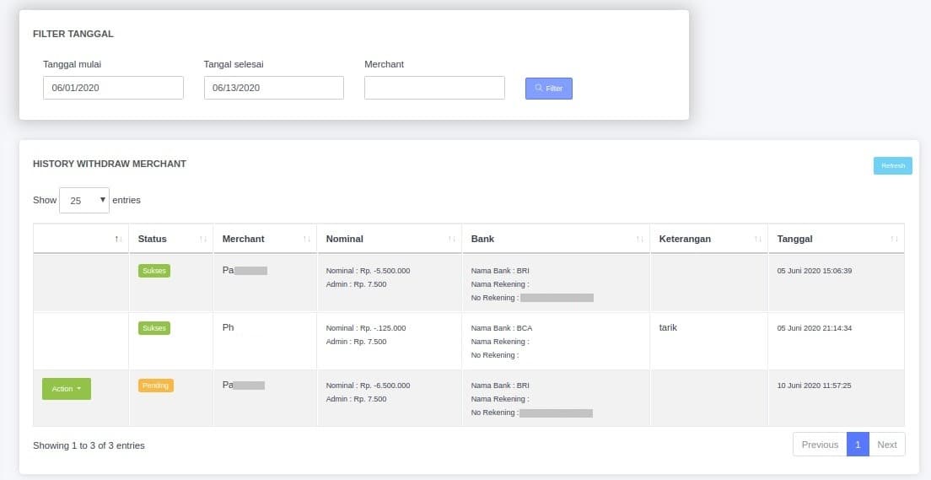Sort table by Bank column icon
Viewport: 931px width, 480px height.
[640, 240]
